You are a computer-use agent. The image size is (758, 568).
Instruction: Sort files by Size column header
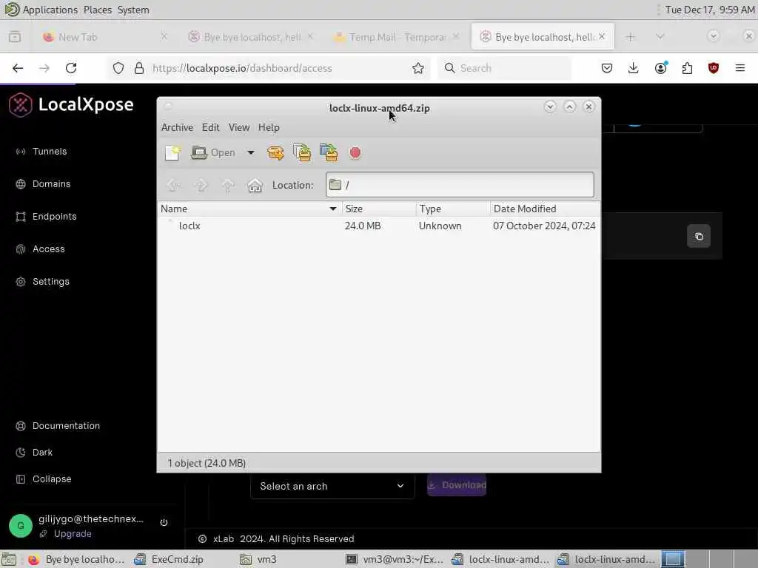coord(379,209)
